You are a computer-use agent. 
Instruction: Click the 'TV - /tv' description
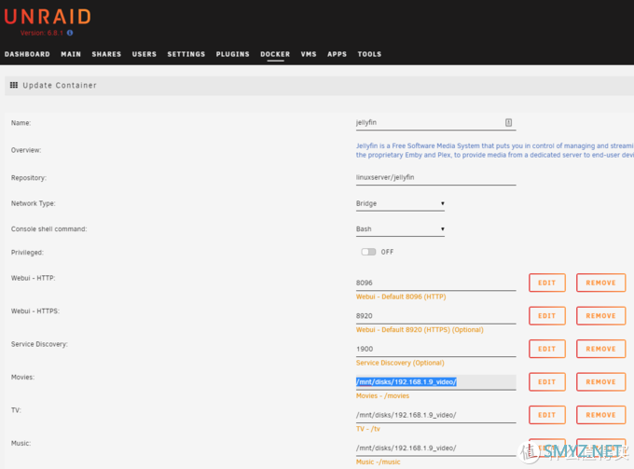[x=368, y=429]
